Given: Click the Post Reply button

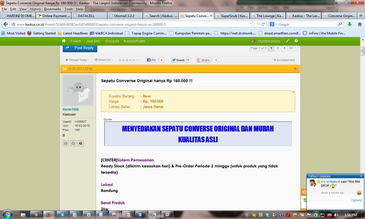Looking at the screenshot, I should 80,48.
